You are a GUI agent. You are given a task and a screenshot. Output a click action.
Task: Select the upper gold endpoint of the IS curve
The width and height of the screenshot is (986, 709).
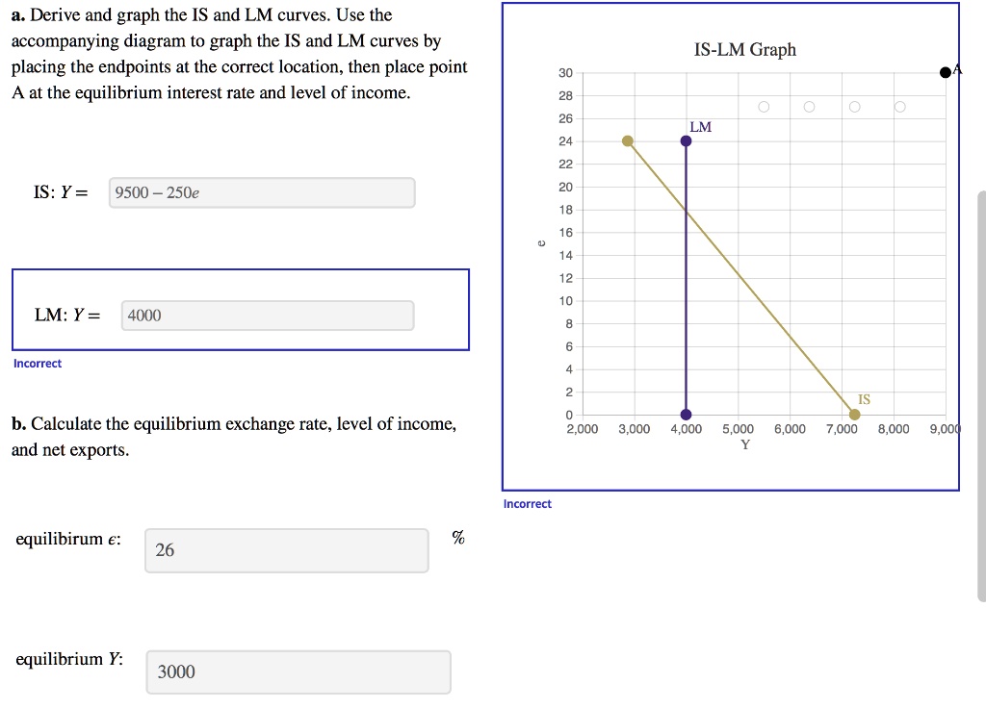tap(629, 140)
